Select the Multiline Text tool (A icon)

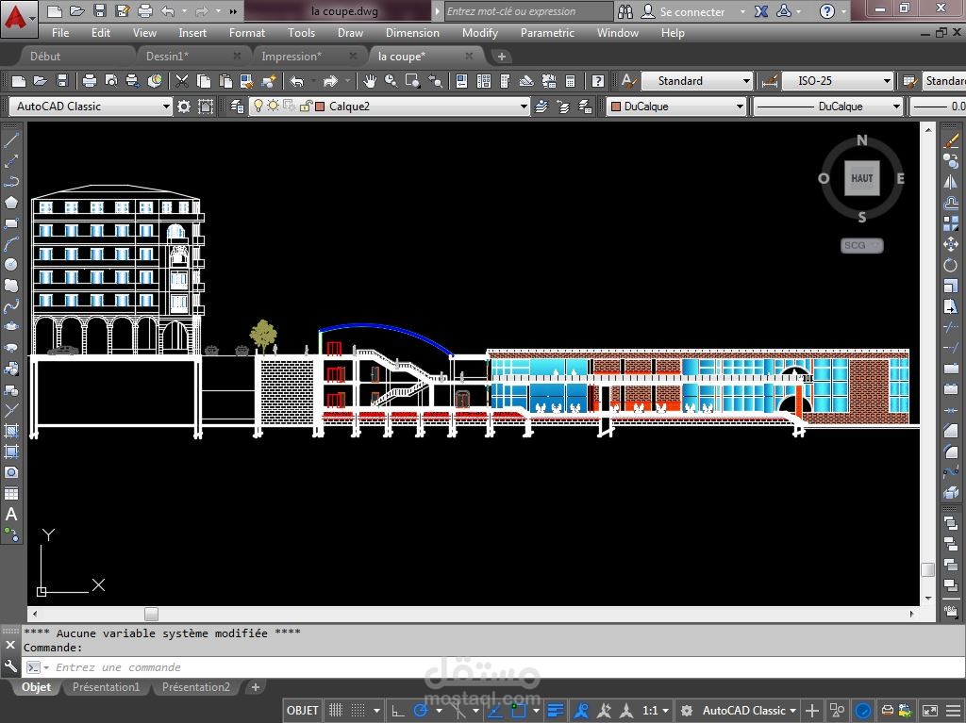click(11, 515)
